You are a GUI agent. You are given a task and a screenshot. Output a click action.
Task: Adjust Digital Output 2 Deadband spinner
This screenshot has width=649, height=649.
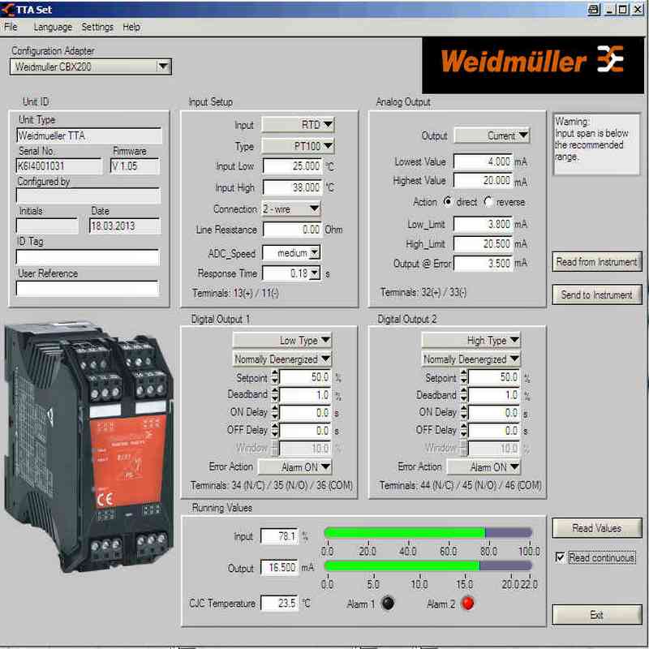(x=463, y=395)
